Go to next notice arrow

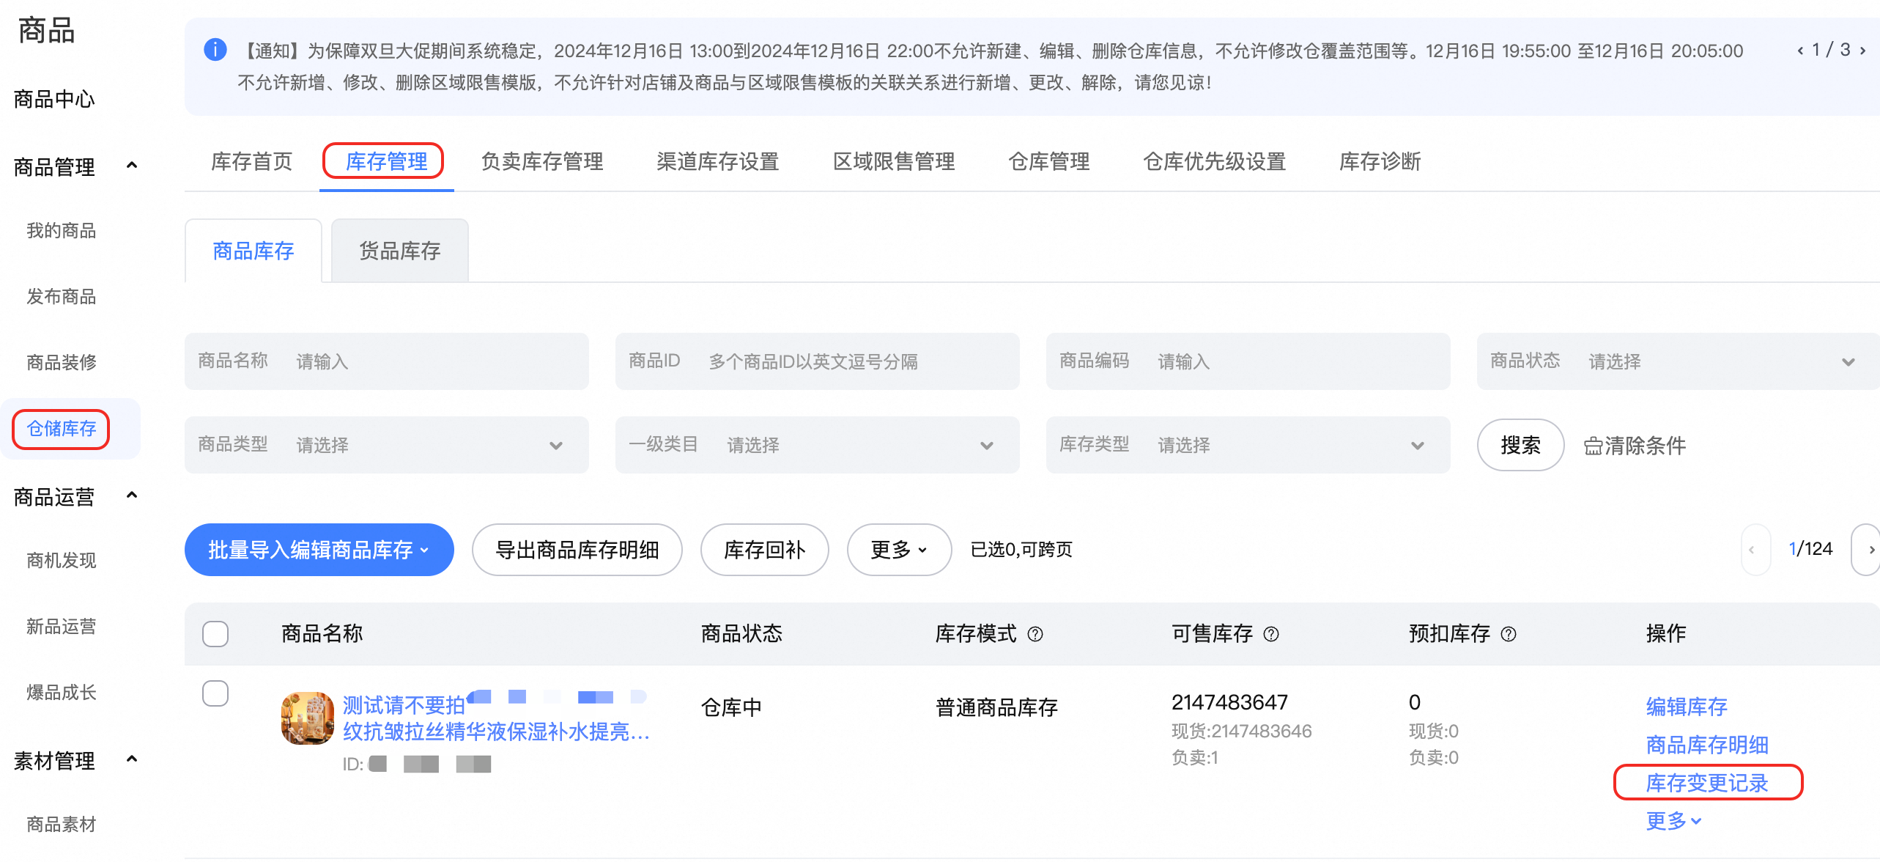(1863, 51)
